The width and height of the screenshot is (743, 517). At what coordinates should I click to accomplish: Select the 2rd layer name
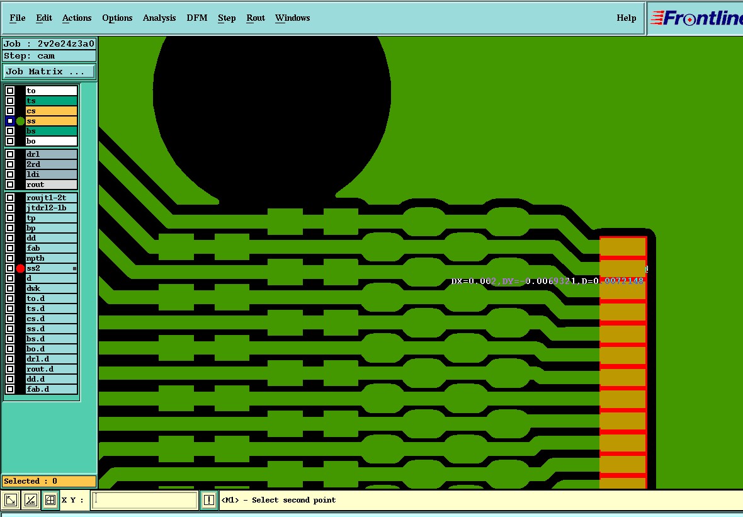pos(51,164)
